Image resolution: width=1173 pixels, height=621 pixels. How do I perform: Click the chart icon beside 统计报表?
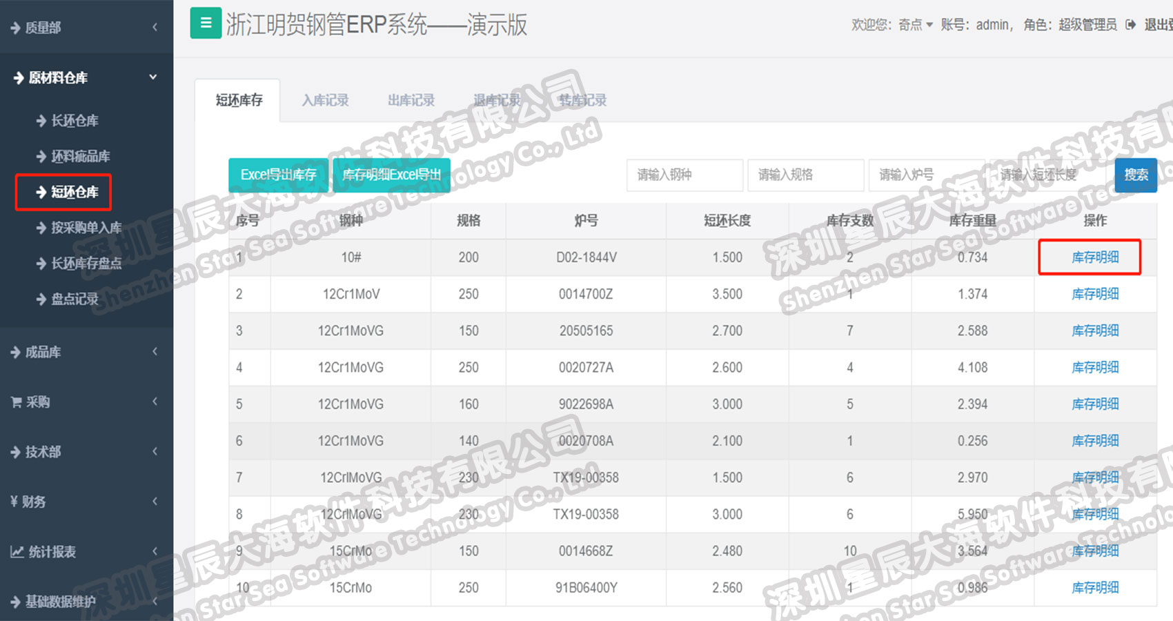point(17,552)
